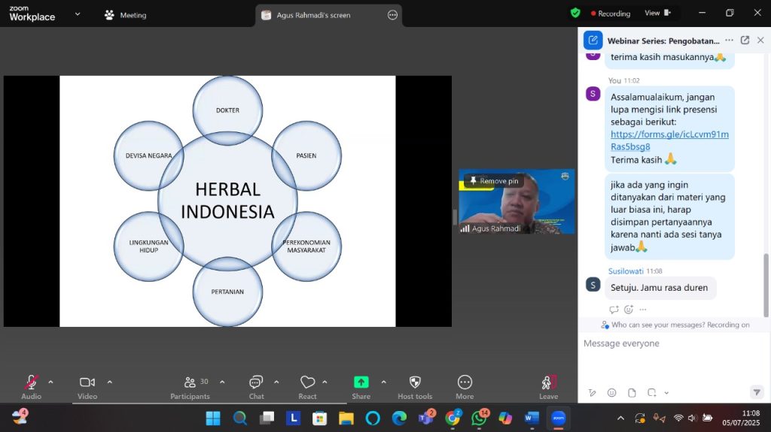771x432 pixels.
Task: Click the Leave meeting button
Action: coord(548,383)
